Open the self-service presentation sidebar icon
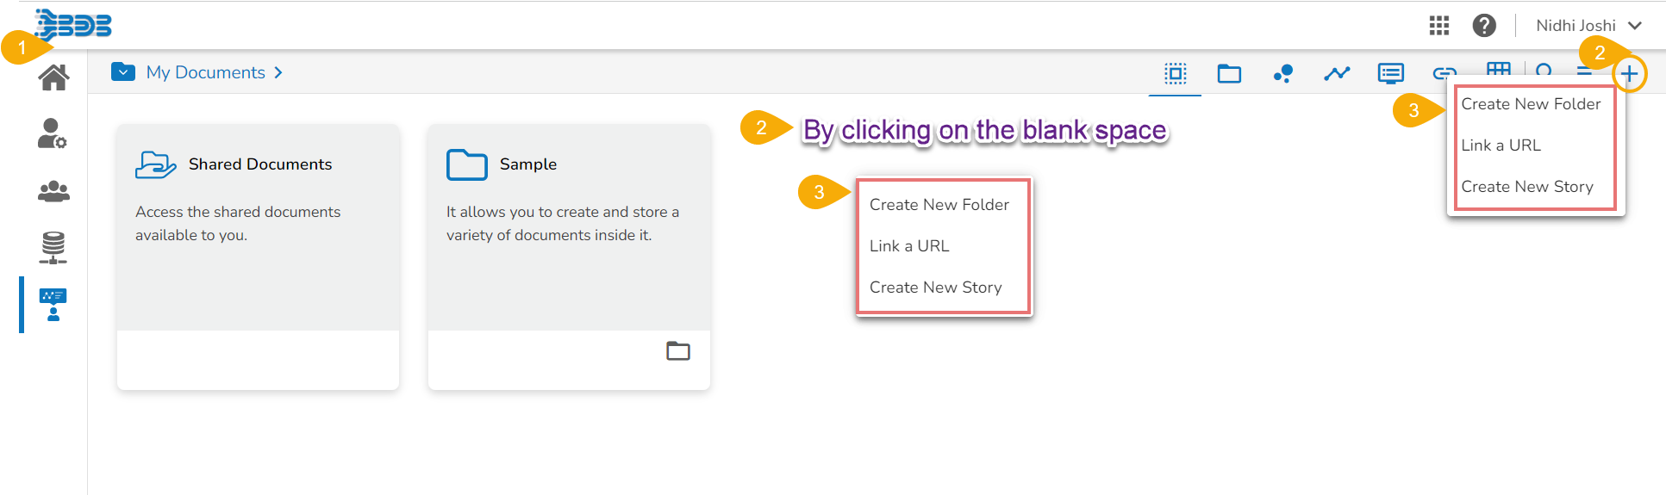 tap(53, 304)
